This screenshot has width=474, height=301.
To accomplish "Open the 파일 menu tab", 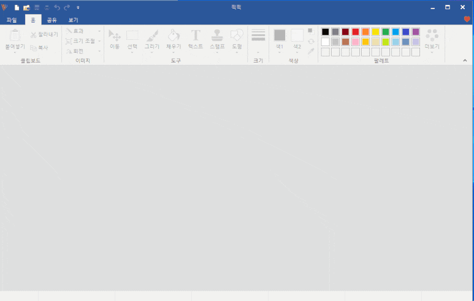I will 12,20.
